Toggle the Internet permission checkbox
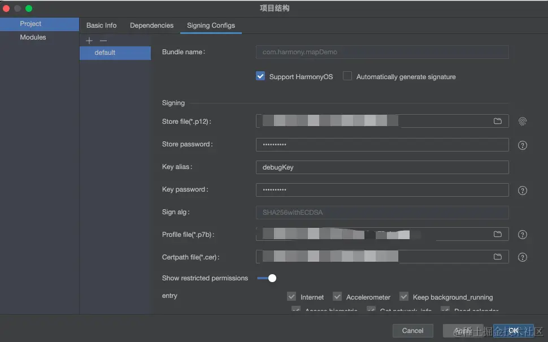548x342 pixels. pos(292,297)
